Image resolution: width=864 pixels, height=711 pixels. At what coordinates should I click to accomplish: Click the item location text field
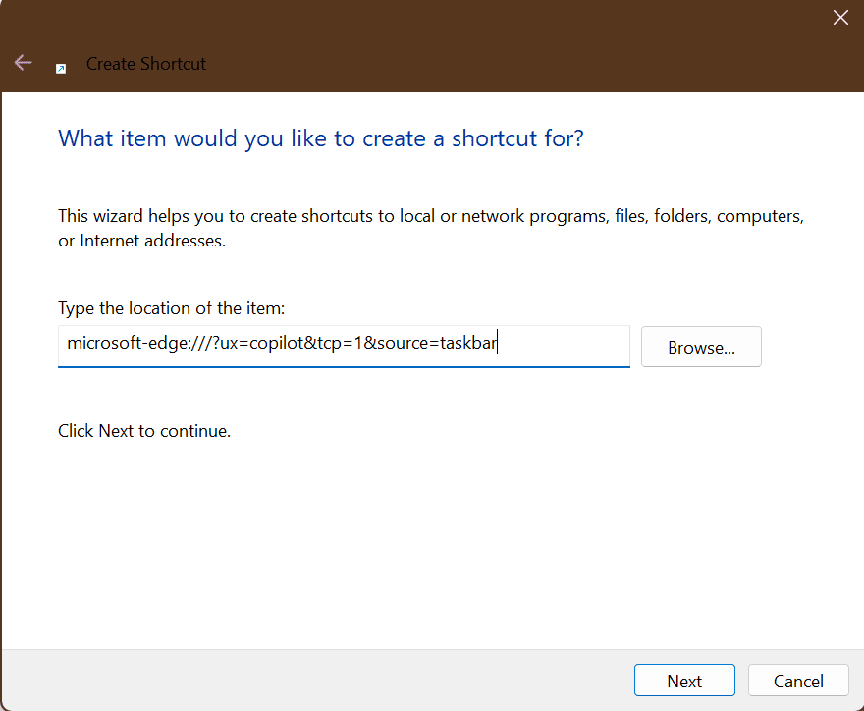coord(344,346)
